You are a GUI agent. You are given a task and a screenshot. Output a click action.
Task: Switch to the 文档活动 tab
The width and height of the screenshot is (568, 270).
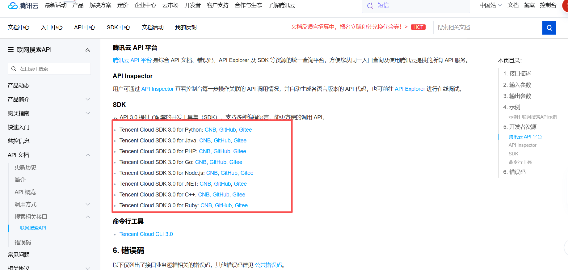click(x=153, y=27)
